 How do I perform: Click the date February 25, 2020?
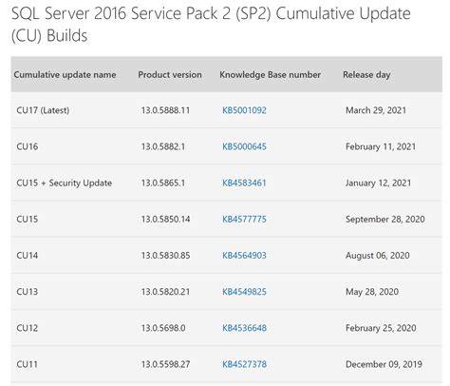(x=381, y=328)
